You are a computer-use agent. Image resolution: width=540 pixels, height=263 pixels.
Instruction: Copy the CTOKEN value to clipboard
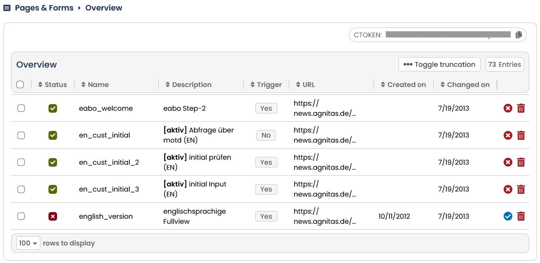(x=519, y=35)
